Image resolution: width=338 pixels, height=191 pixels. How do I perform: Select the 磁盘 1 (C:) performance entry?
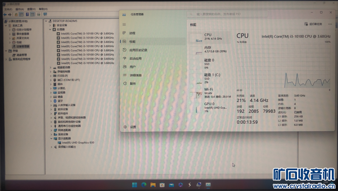[x=209, y=78]
